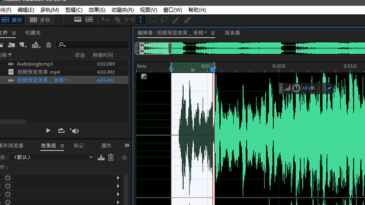Switch to the 标记 tab
This screenshot has height=205, width=365.
[x=79, y=146]
